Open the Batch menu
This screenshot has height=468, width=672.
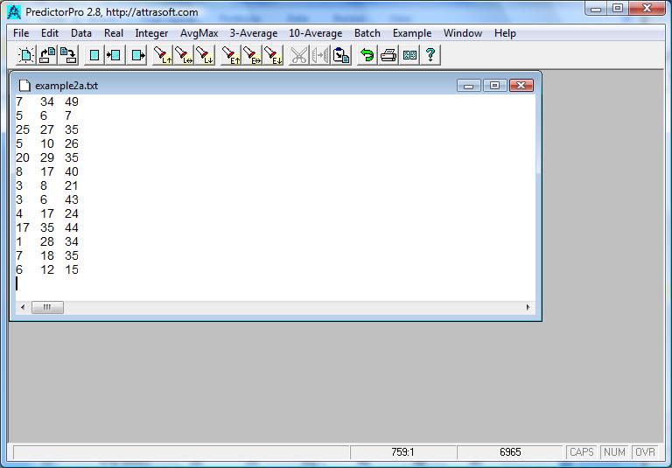[367, 33]
